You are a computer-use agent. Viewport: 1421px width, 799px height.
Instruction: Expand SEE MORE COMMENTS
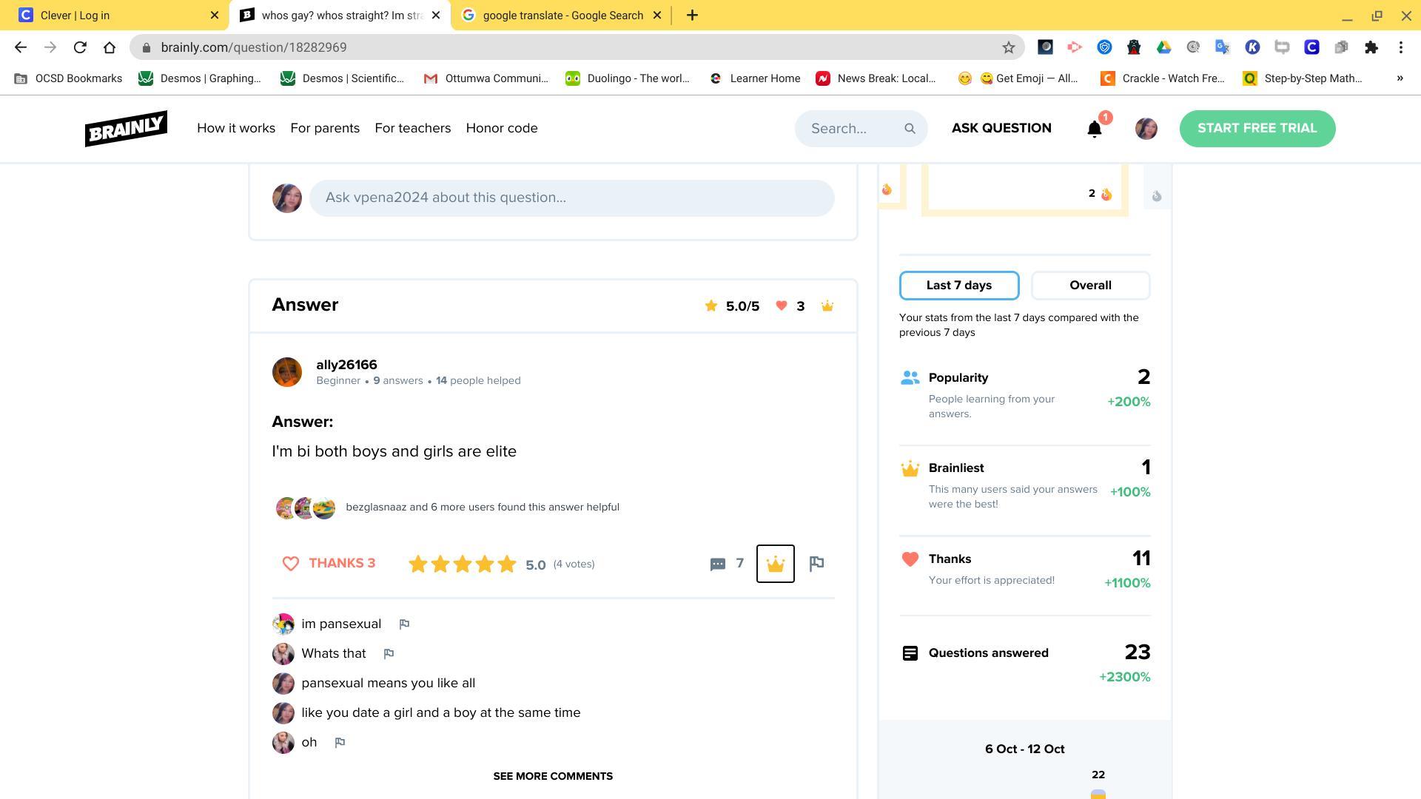(553, 776)
